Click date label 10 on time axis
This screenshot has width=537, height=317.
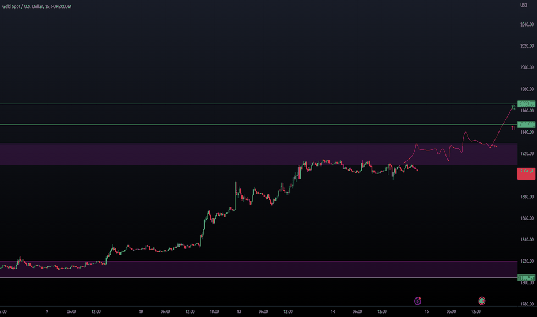[141, 311]
